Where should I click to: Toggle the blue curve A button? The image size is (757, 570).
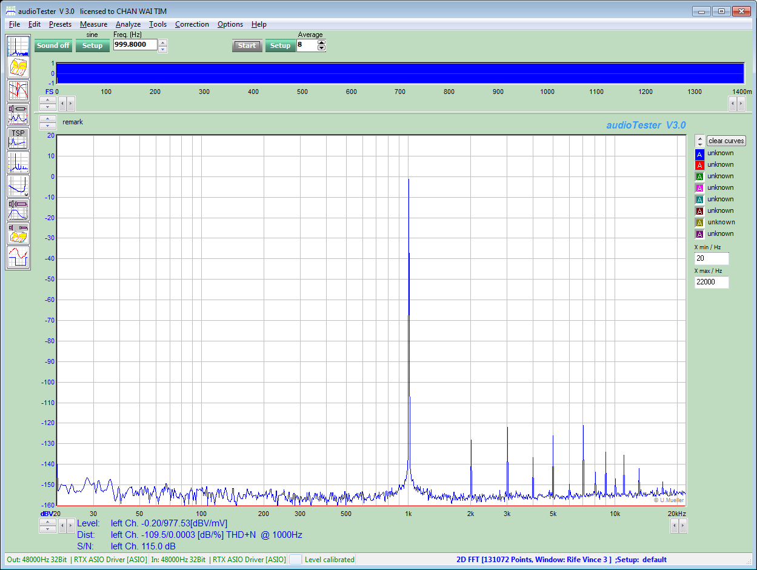699,153
